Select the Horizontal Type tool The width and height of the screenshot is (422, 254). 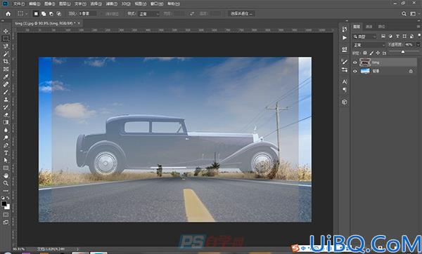(6, 153)
